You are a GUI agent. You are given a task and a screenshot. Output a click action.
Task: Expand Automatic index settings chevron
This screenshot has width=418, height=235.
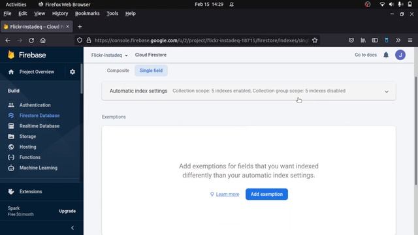coord(386,91)
